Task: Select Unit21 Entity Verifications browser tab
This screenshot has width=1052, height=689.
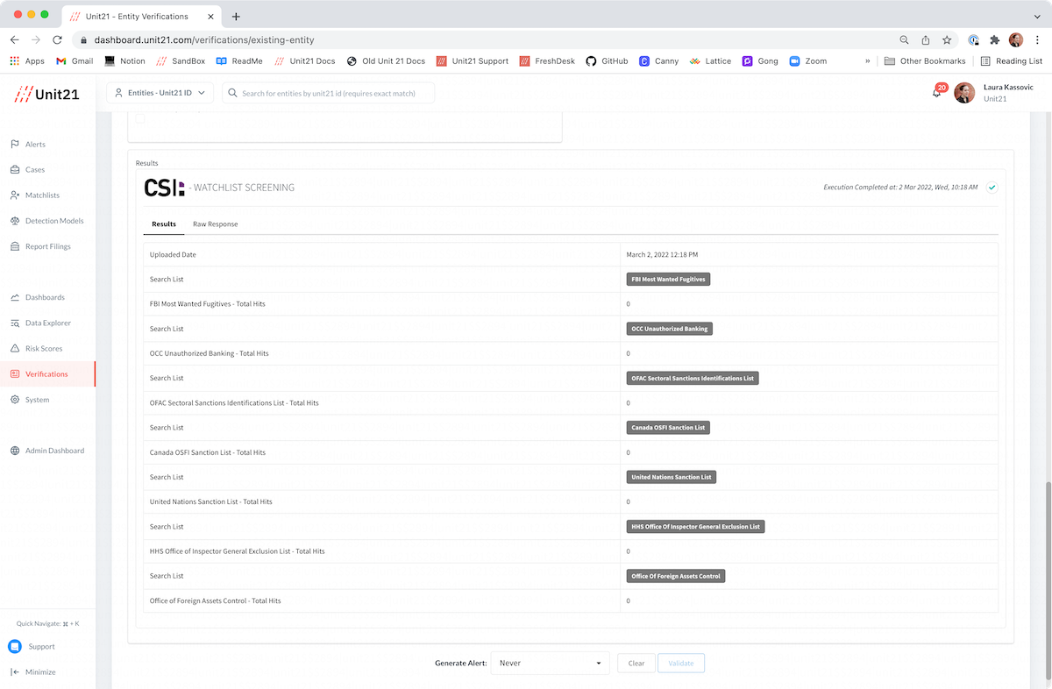Action: coord(143,16)
